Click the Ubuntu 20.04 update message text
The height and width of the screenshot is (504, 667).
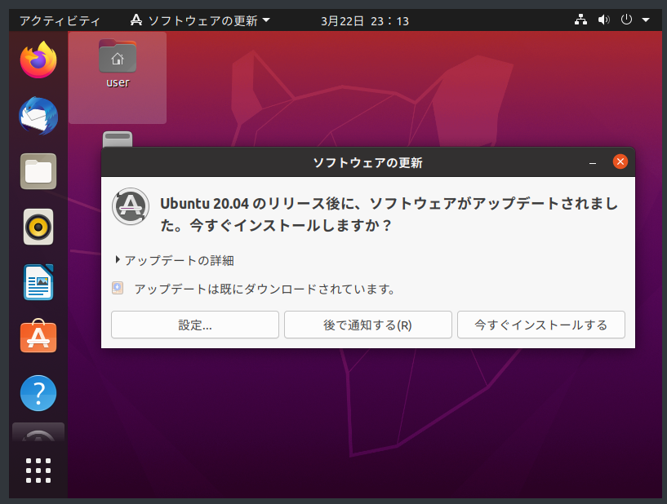pyautogui.click(x=389, y=214)
